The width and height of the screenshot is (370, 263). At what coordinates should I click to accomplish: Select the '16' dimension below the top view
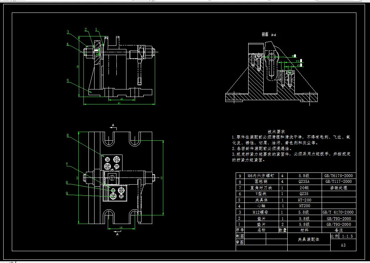[121, 228]
